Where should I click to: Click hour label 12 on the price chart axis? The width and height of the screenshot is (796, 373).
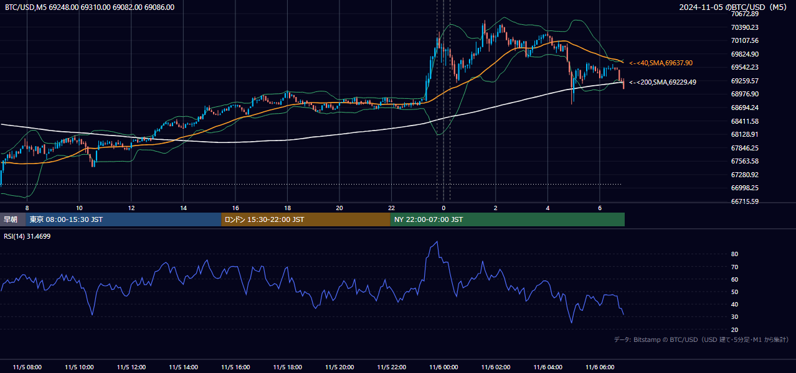pyautogui.click(x=131, y=208)
